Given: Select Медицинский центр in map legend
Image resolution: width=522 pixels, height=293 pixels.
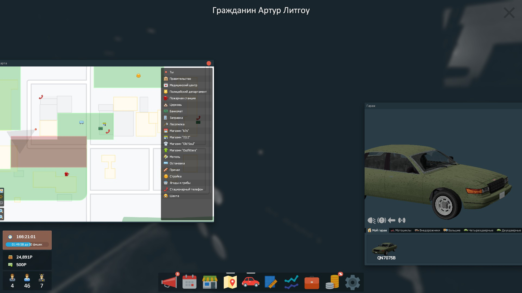Looking at the screenshot, I should coord(187,85).
